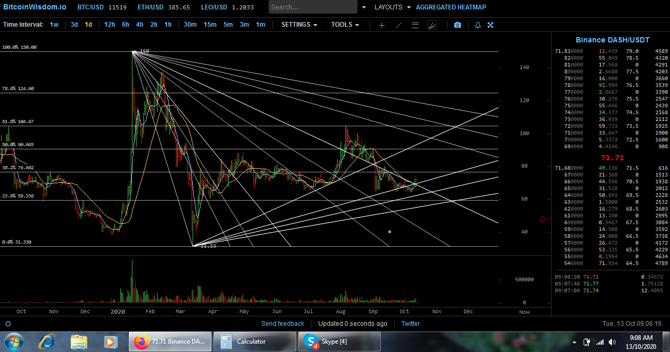Click the 23.6% 59.336 Fibonacci label
The image size is (670, 352).
point(18,196)
